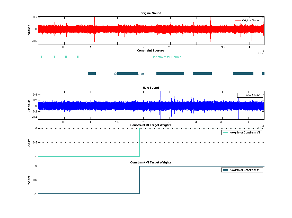Click the New Sound plot title
The image size is (292, 218).
tap(151, 88)
